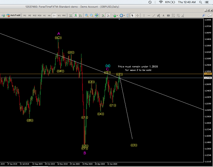Image resolution: width=213 pixels, height=167 pixels.
Task: Select the yellow ((C)) wave label
Action: pos(58,37)
